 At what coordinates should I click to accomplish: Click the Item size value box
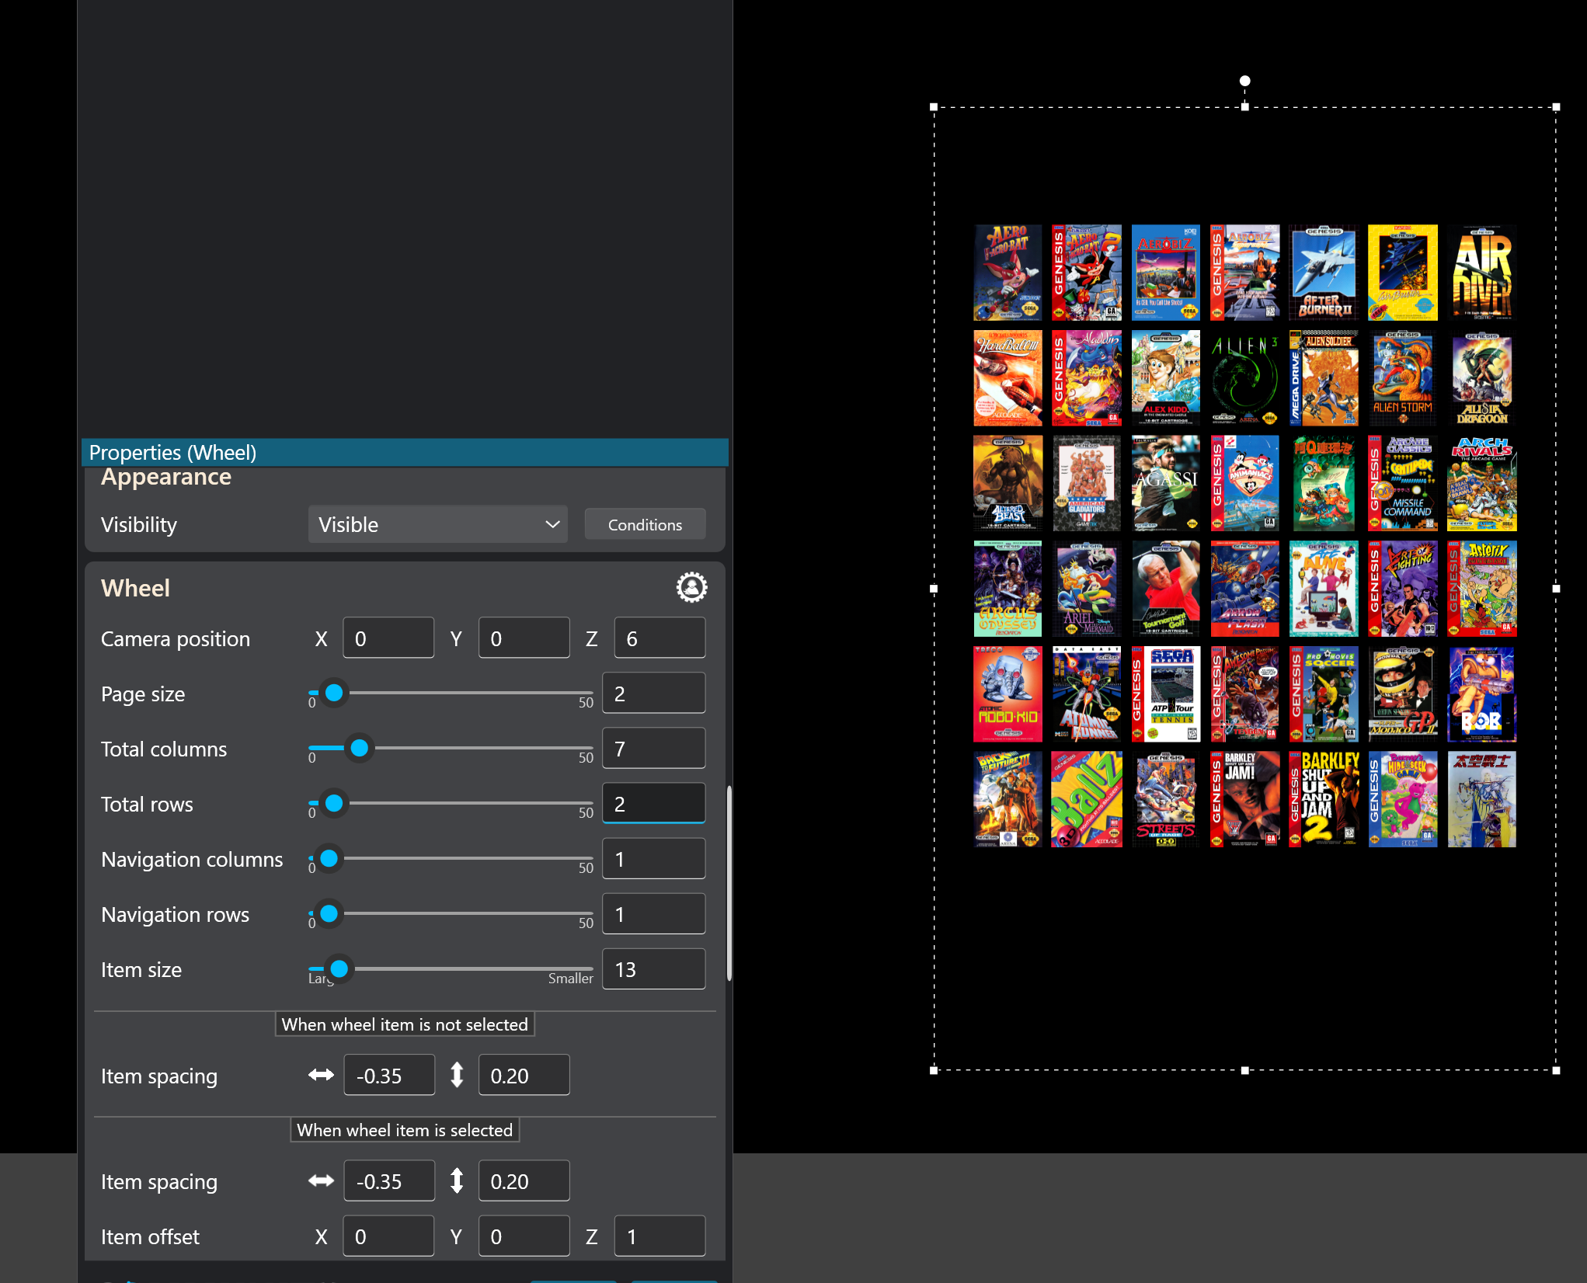click(654, 969)
